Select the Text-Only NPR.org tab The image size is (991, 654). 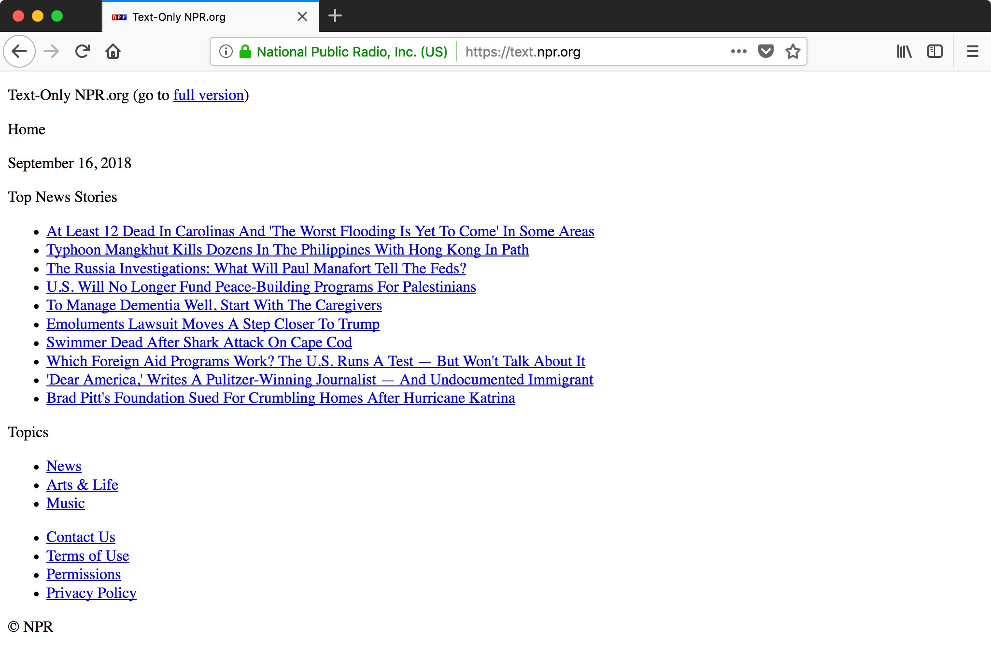point(210,17)
